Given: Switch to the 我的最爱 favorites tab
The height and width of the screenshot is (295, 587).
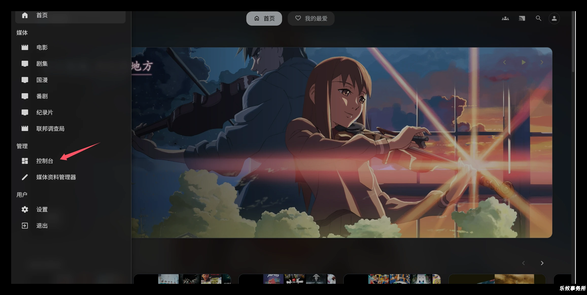Looking at the screenshot, I should click(311, 19).
